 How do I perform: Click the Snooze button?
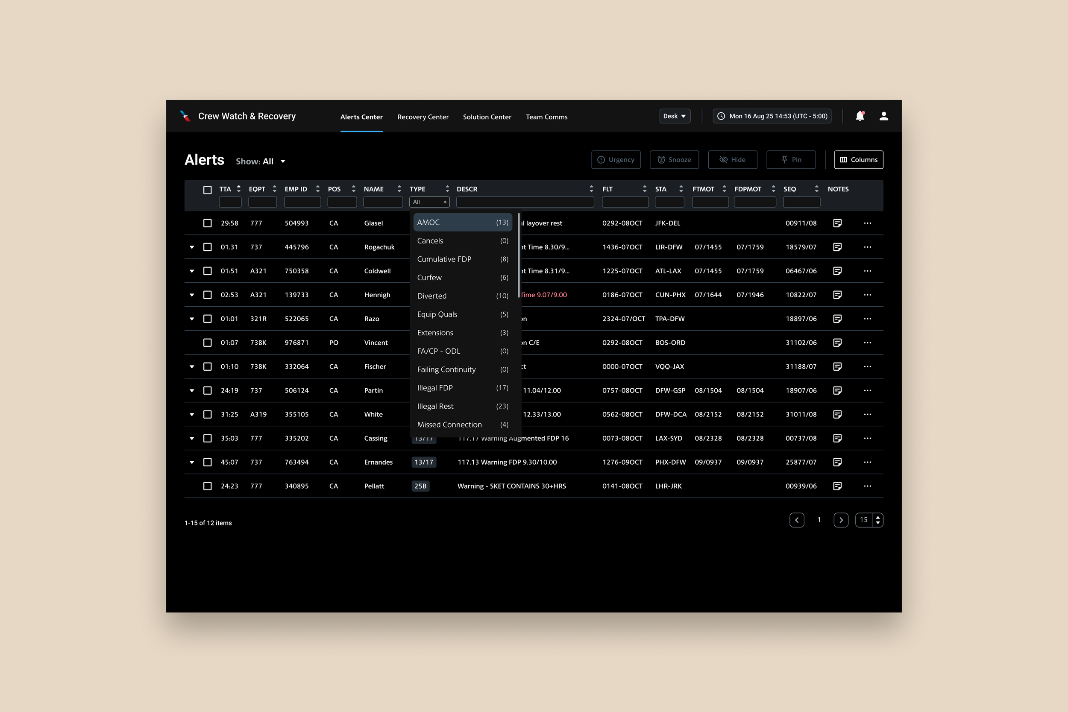[x=674, y=160]
